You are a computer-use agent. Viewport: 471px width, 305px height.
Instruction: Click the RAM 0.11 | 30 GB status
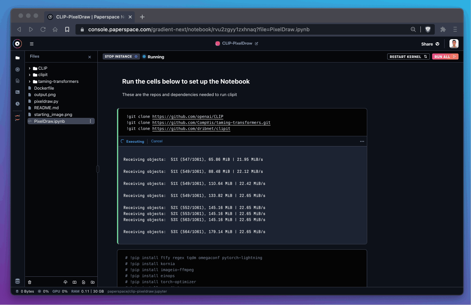87,291
